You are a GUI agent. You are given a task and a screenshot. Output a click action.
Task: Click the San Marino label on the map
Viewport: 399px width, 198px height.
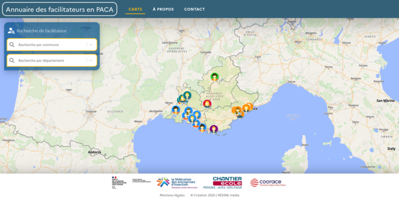pos(385,101)
